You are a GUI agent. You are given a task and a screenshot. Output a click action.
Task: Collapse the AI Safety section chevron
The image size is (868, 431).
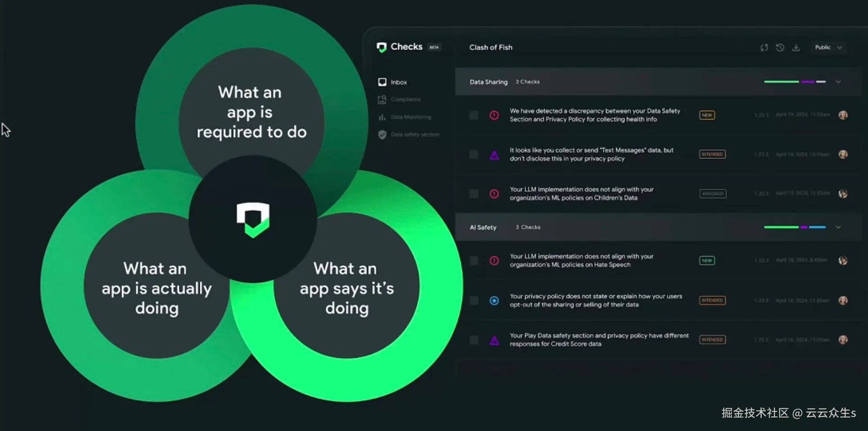[838, 227]
